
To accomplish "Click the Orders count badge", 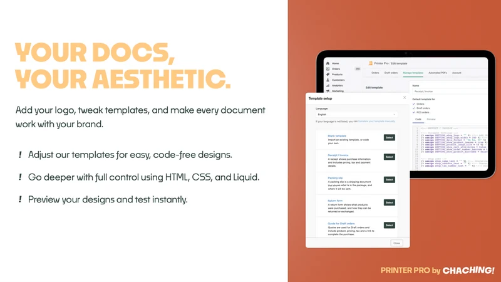I will pyautogui.click(x=358, y=69).
